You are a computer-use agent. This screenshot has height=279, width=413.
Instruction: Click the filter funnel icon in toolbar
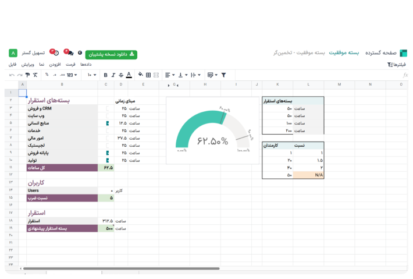point(223,75)
